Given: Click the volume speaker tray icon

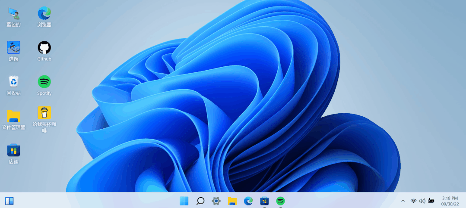Looking at the screenshot, I should [422, 201].
